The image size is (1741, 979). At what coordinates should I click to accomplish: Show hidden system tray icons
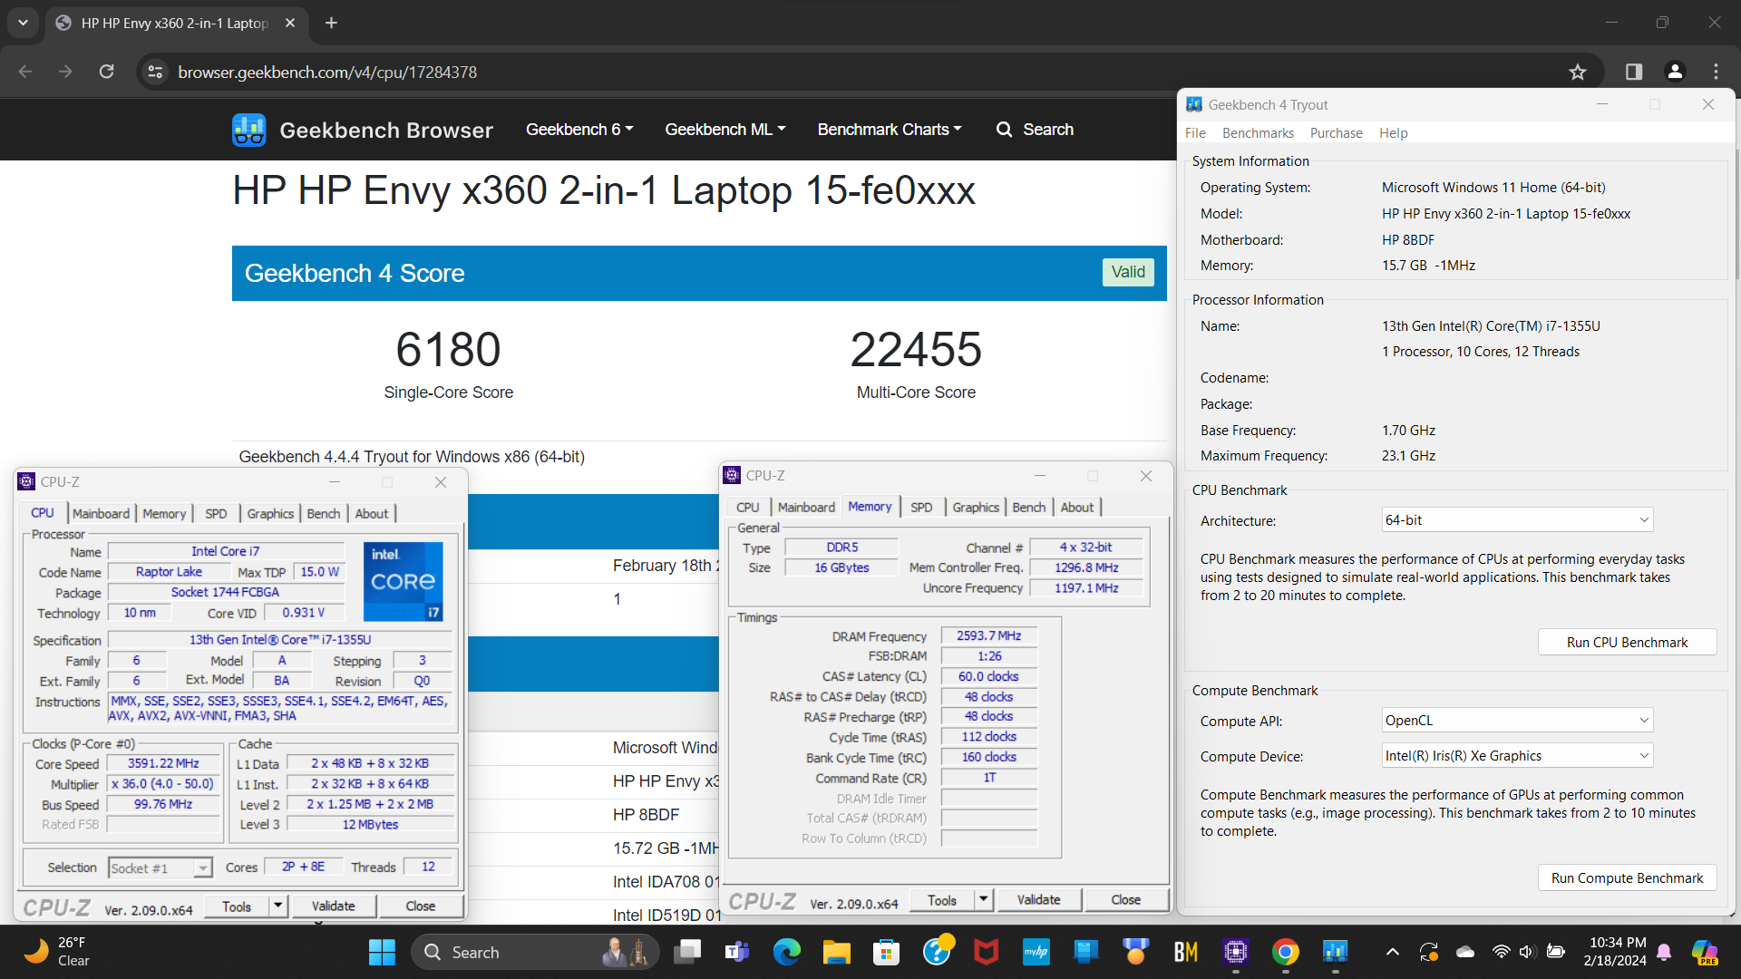click(1393, 952)
